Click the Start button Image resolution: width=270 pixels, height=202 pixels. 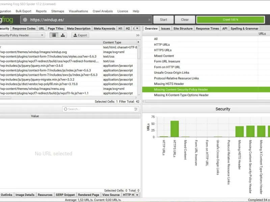pos(163,20)
